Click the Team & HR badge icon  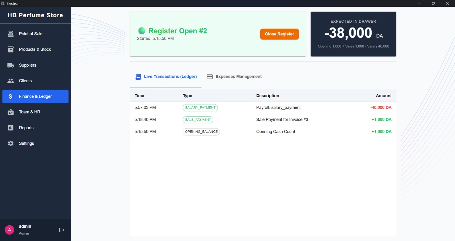tap(11, 112)
